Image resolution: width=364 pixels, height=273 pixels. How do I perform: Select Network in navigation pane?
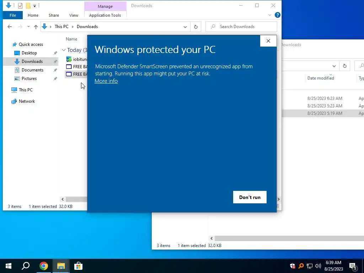[27, 101]
